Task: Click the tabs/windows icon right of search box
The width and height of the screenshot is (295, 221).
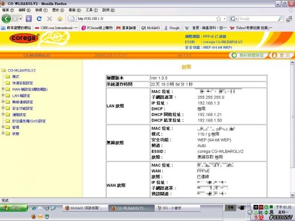Action: (x=289, y=18)
